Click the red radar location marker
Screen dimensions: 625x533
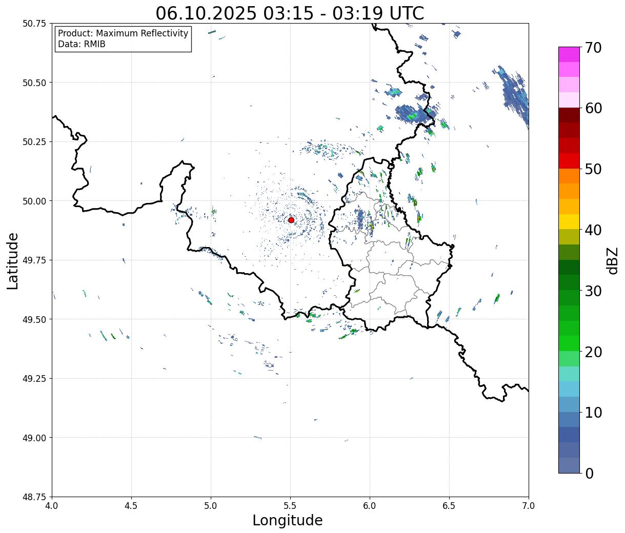click(291, 220)
